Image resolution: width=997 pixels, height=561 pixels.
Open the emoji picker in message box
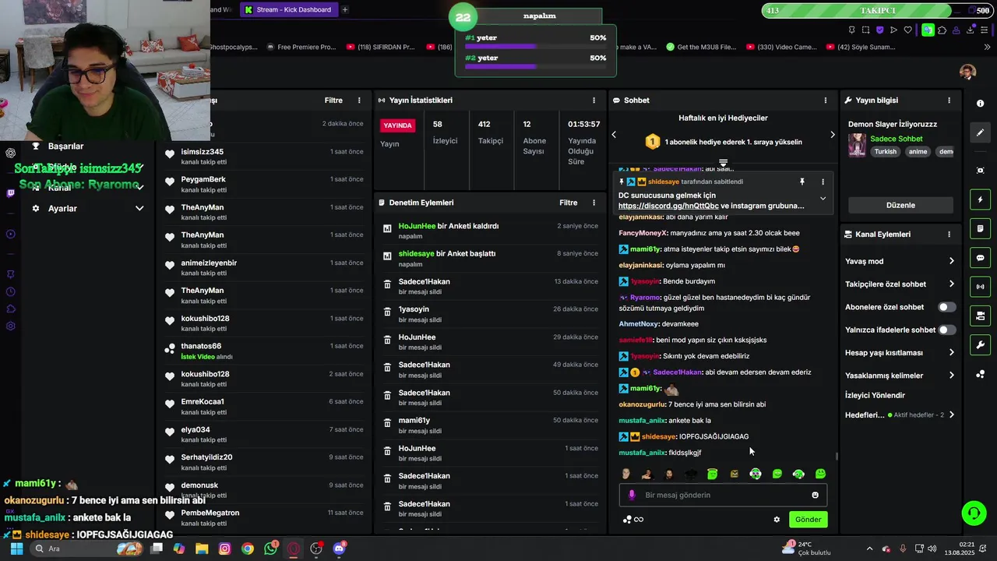[x=815, y=495]
